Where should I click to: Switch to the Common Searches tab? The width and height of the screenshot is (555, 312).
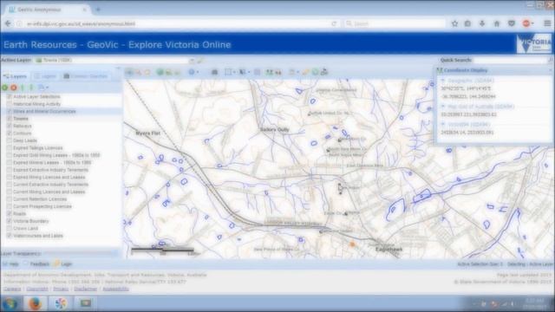click(85, 76)
